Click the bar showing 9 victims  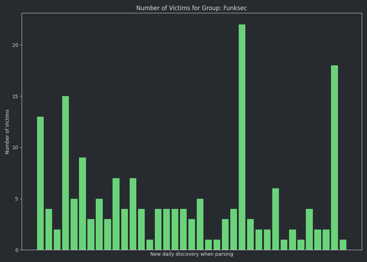82,204
